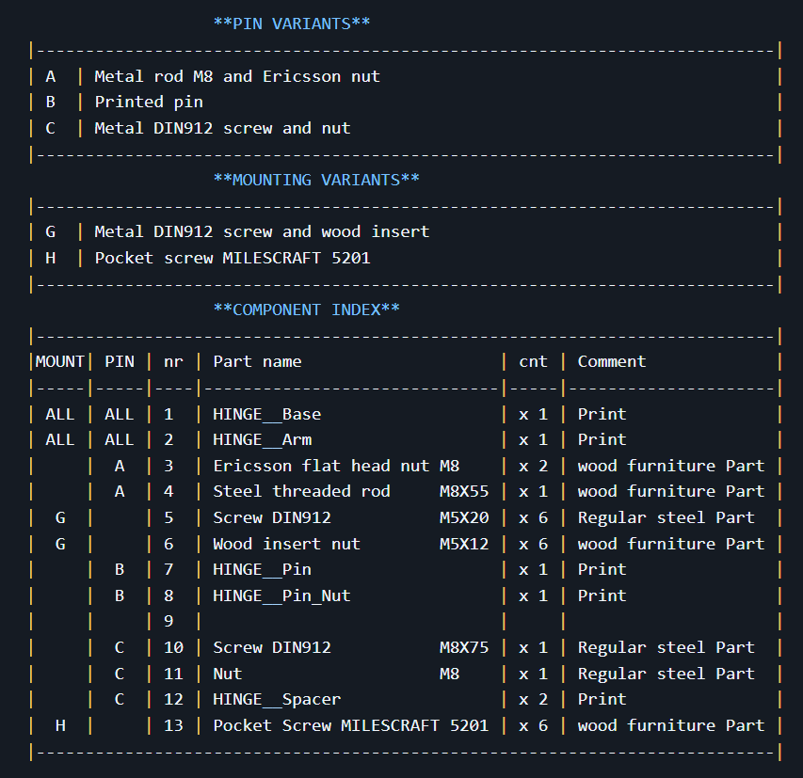This screenshot has height=778, width=803.
Task: Click the 'Comment' column header
Action: tap(612, 361)
